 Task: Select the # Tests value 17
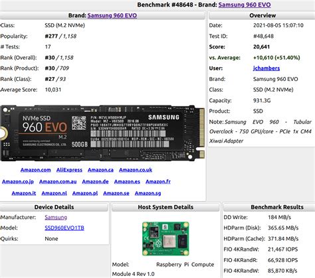[48, 46]
